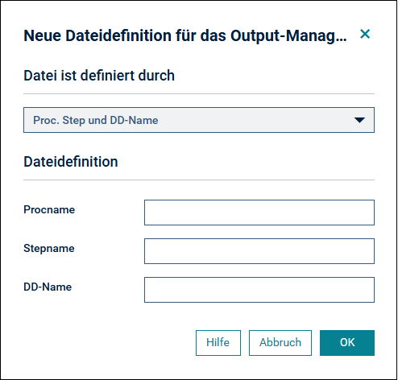Image resolution: width=398 pixels, height=380 pixels.
Task: Focus the Stepname input field
Action: [x=259, y=251]
